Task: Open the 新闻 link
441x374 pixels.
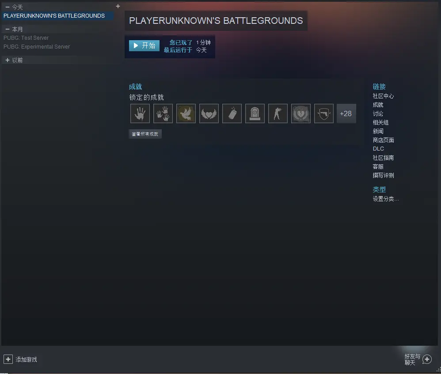Action: pos(378,131)
